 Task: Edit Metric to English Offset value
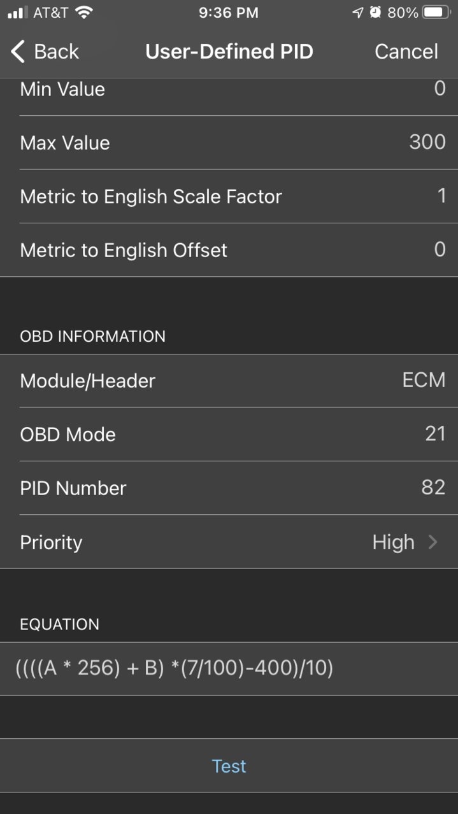point(229,250)
